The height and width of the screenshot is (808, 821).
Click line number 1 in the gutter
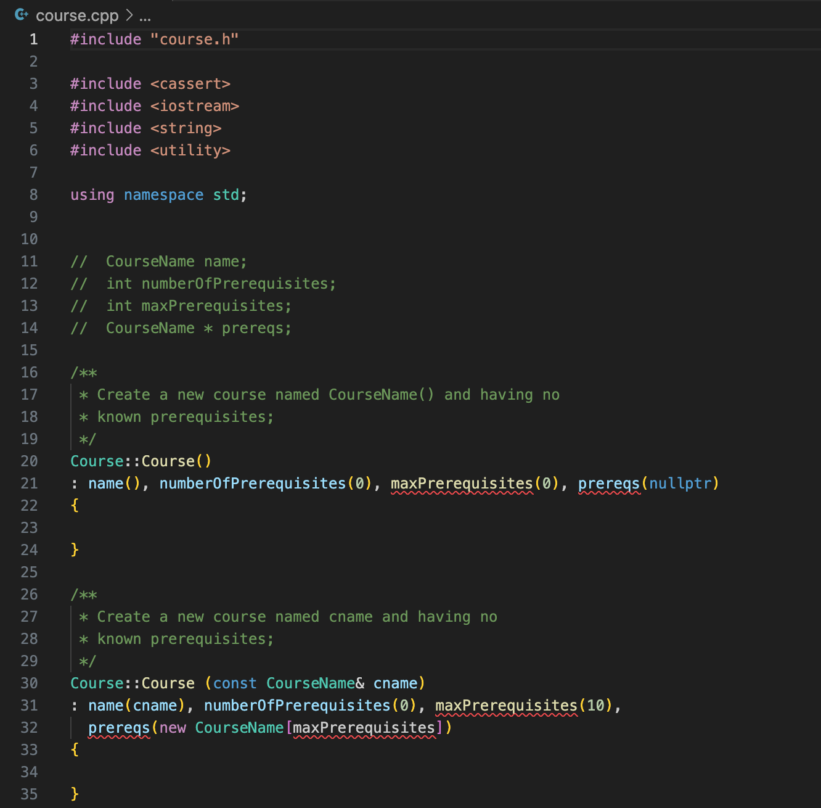pos(33,39)
